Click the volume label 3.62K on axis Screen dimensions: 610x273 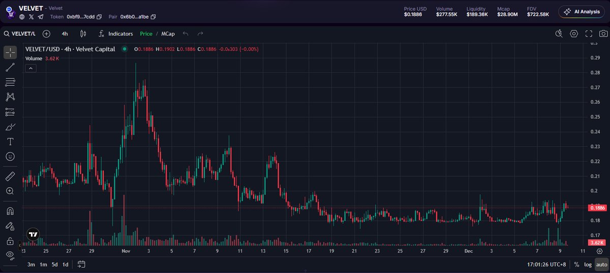point(596,243)
